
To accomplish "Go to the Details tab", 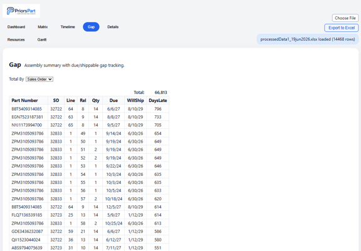I will (x=113, y=27).
